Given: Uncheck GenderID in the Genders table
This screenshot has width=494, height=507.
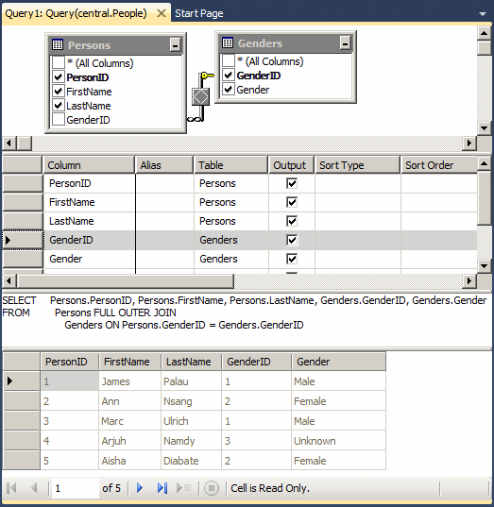Looking at the screenshot, I should [229, 76].
